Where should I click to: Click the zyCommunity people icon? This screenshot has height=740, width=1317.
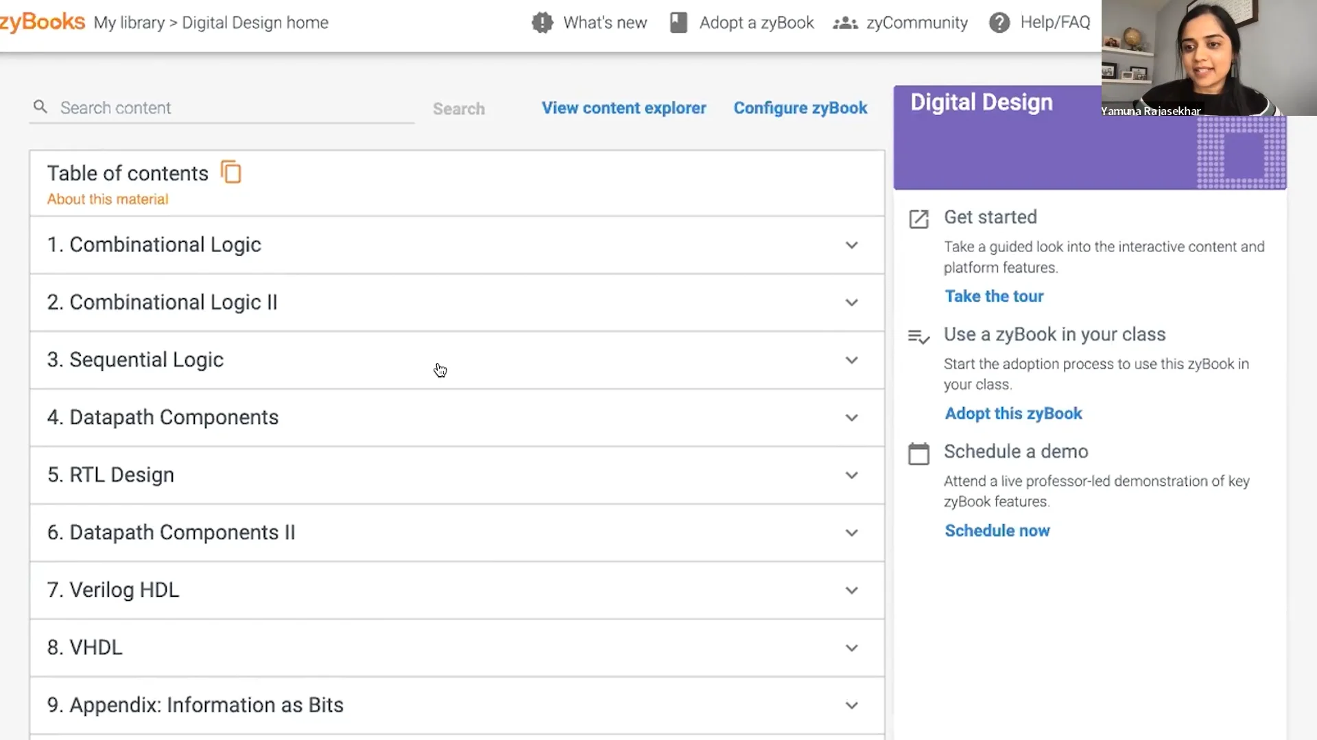pyautogui.click(x=845, y=23)
